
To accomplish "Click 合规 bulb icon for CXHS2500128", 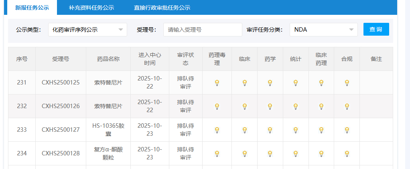I will [x=347, y=154].
